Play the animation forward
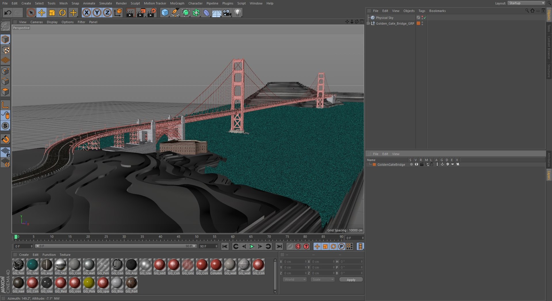 [x=252, y=246]
